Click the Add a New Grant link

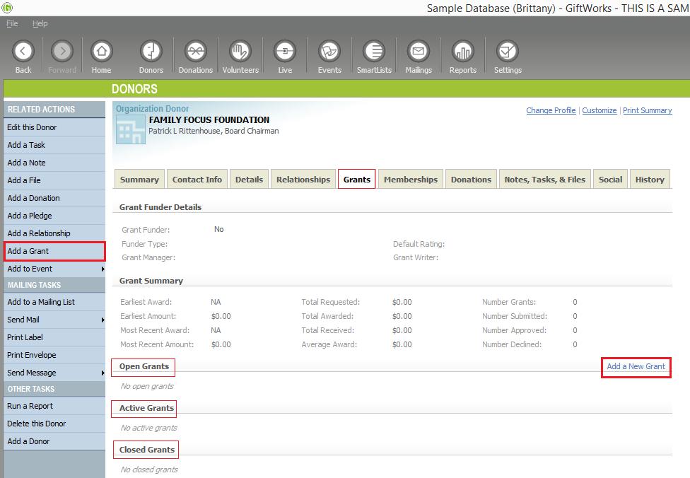(x=635, y=367)
